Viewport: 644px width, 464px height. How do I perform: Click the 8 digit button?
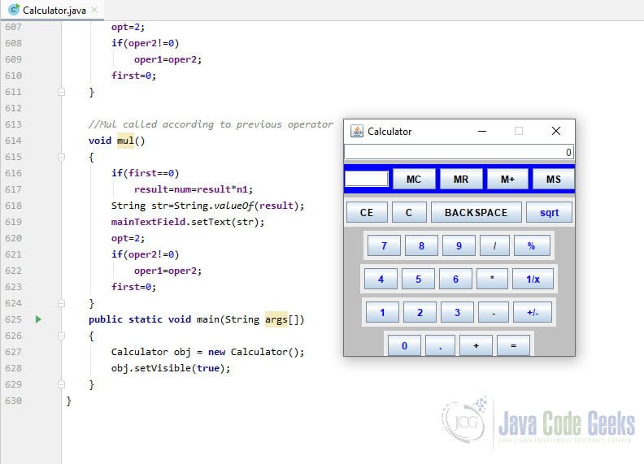pos(421,245)
